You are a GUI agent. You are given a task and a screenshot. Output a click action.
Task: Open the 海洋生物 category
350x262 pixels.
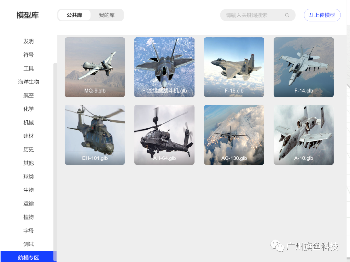29,82
